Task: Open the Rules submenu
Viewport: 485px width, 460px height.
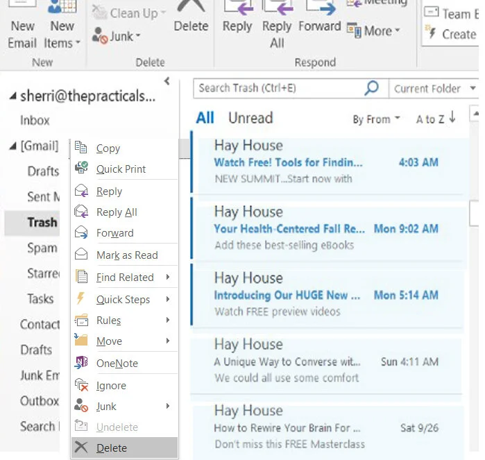Action: 124,320
